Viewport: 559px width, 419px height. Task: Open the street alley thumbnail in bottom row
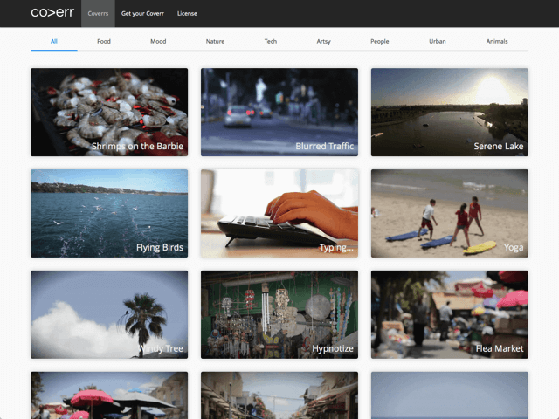point(279,395)
